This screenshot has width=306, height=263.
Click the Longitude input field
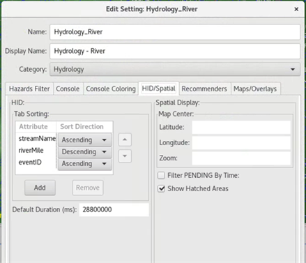[241, 142]
